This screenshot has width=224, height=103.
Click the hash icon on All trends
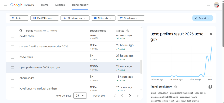[95, 18]
